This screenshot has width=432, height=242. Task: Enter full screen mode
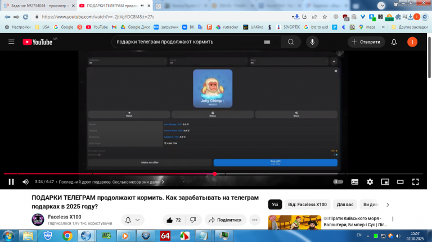coord(416,182)
